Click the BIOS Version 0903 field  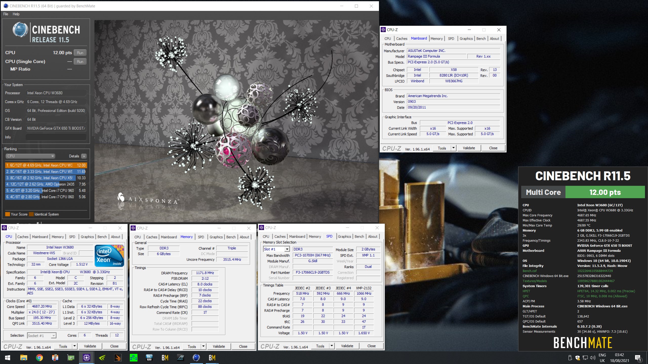point(453,102)
